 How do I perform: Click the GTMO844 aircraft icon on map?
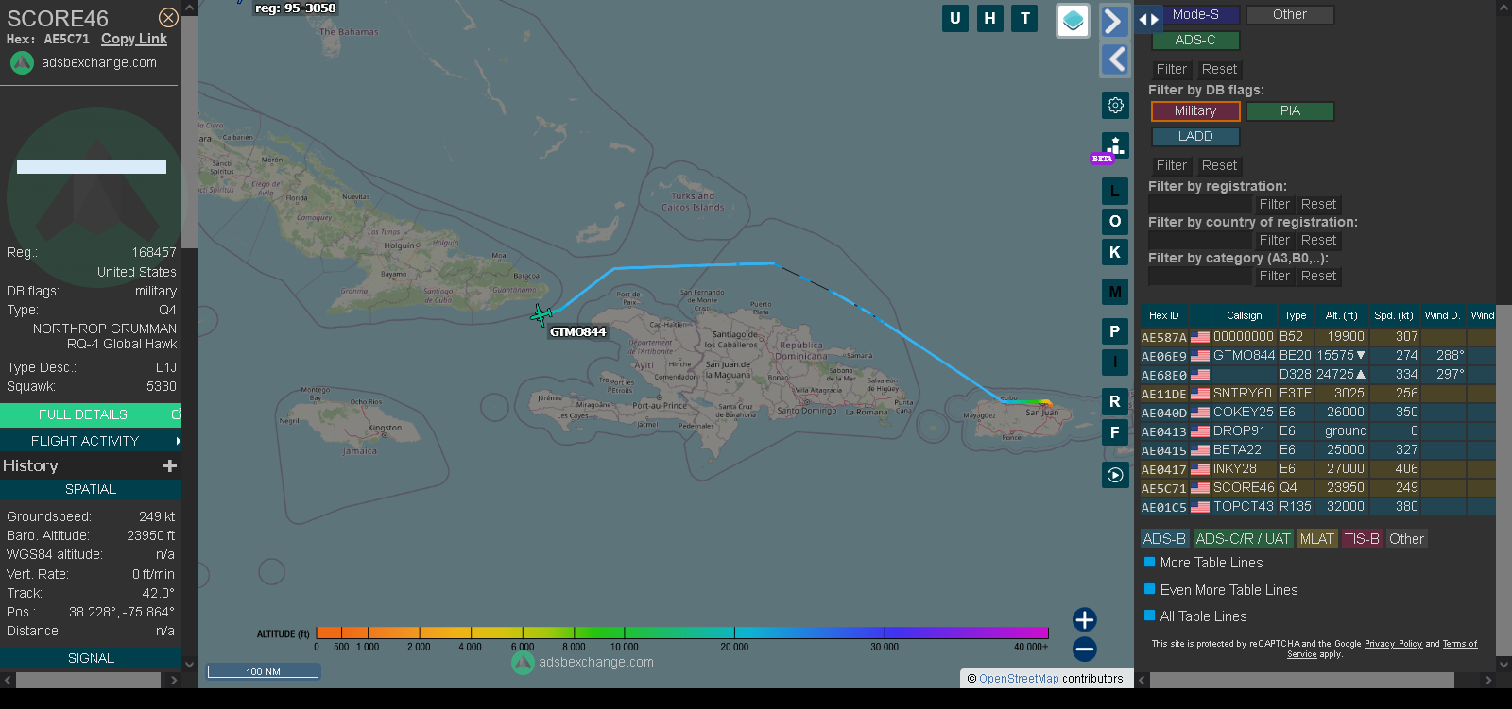pyautogui.click(x=541, y=314)
